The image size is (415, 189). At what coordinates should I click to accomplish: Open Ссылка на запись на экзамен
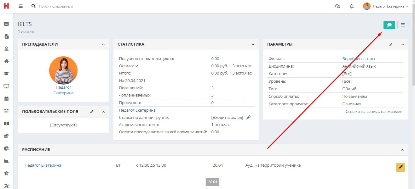click(x=374, y=112)
